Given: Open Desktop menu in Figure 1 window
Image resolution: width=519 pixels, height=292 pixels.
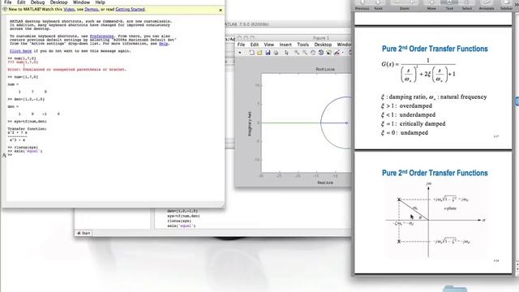Looking at the screenshot, I should point(323,45).
